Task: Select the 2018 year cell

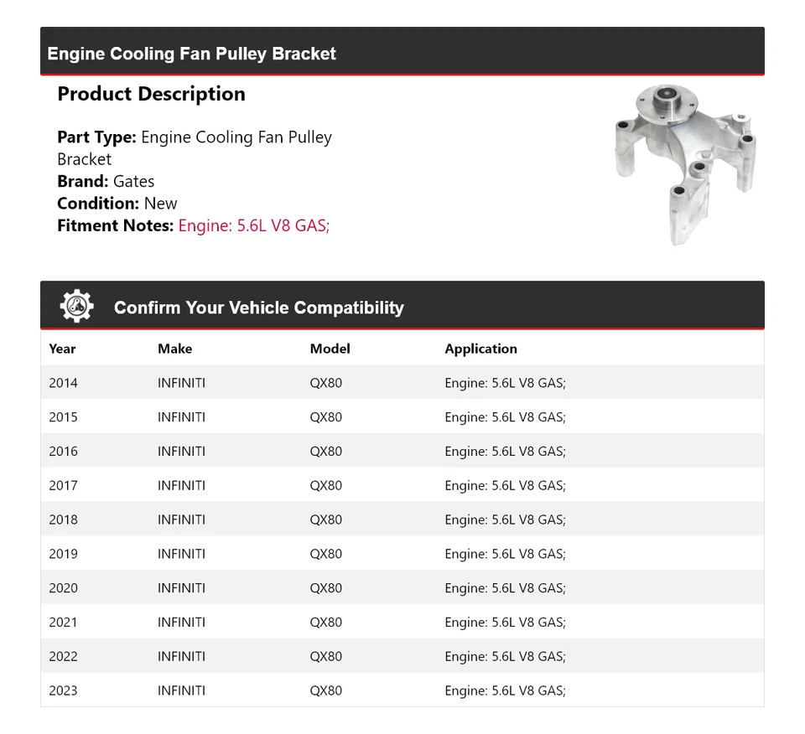Action: point(63,519)
